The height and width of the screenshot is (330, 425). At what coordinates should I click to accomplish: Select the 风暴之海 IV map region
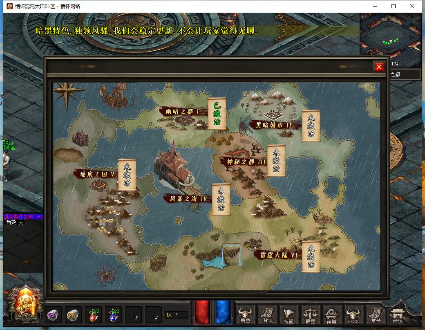pos(188,199)
